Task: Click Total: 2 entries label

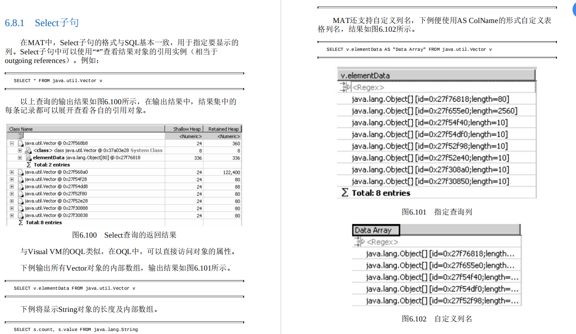Action: click(52, 165)
